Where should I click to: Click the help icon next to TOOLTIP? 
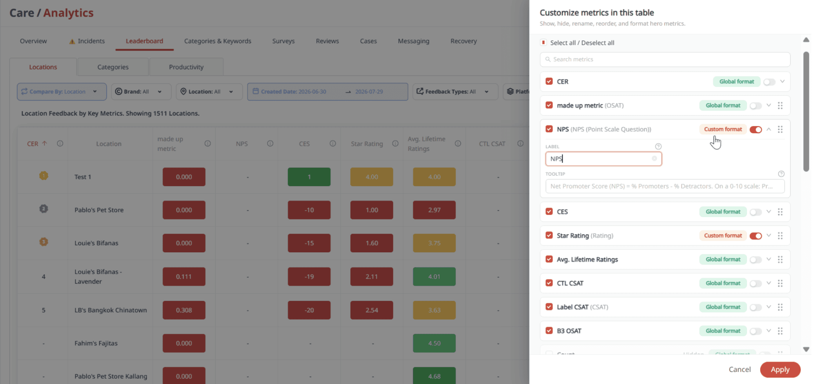(x=781, y=174)
